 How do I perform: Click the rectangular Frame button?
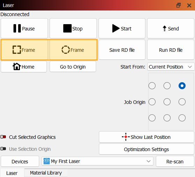point(24,50)
